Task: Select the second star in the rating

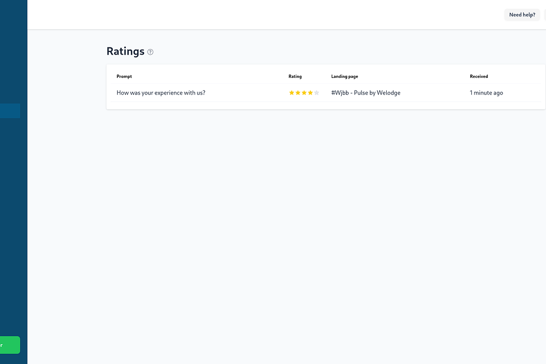Action: click(298, 93)
